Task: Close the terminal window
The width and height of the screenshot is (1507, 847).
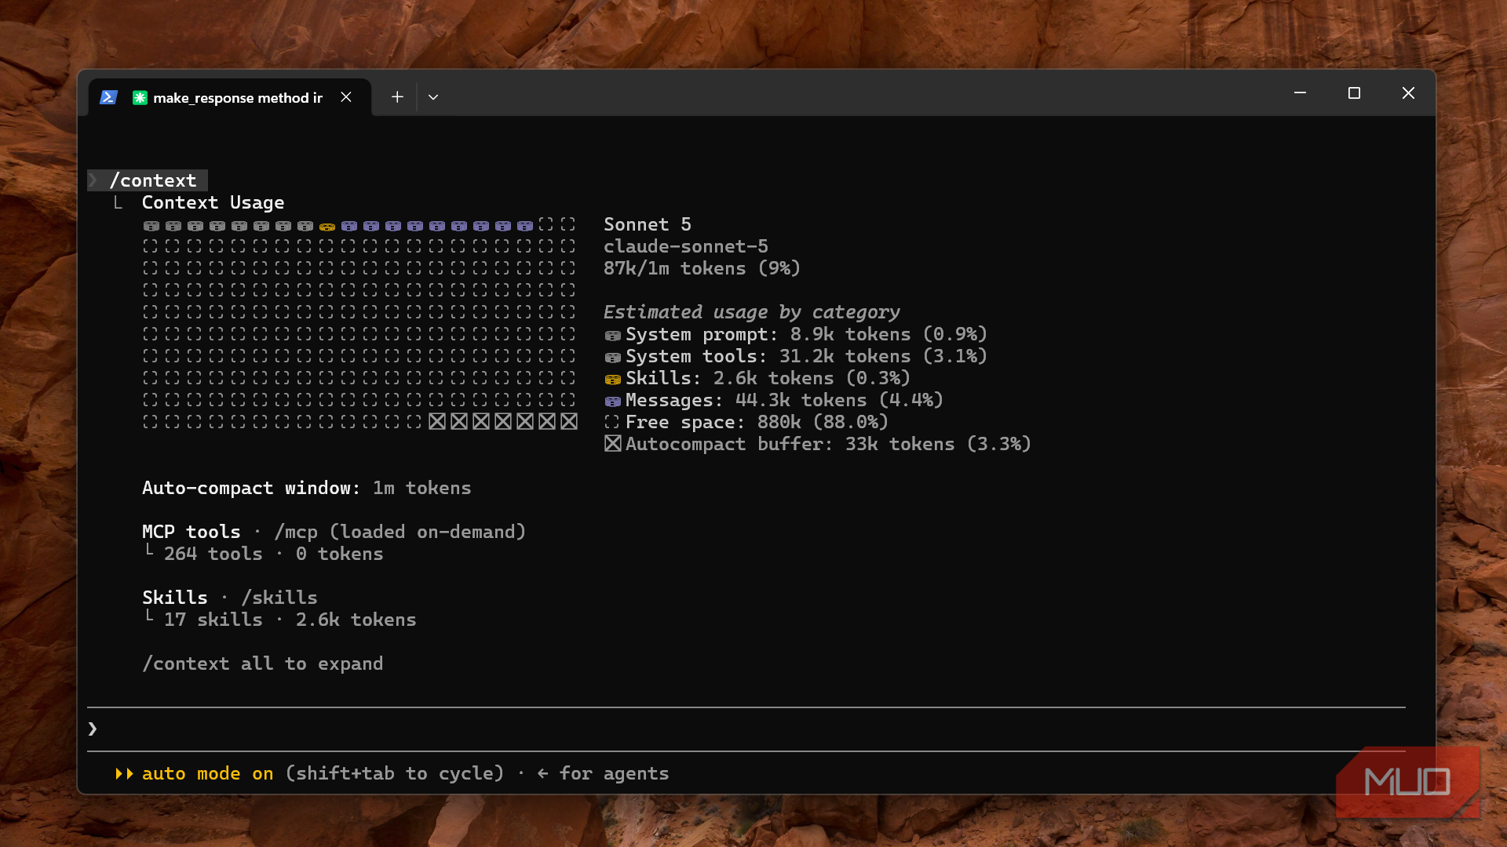Action: click(1408, 93)
